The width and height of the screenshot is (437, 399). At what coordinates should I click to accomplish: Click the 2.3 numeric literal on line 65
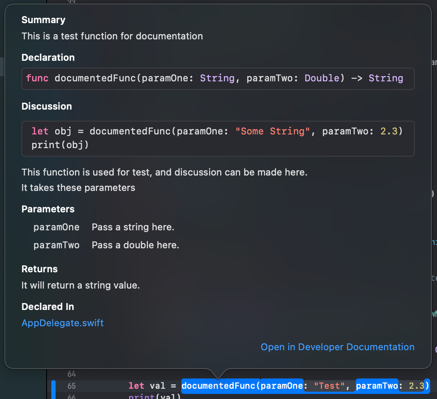pyautogui.click(x=416, y=386)
